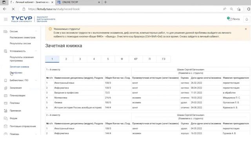Screen dimensions: 251x141
Task: Close the ONLINE ТУСУР browser tab
Action: [99, 2]
